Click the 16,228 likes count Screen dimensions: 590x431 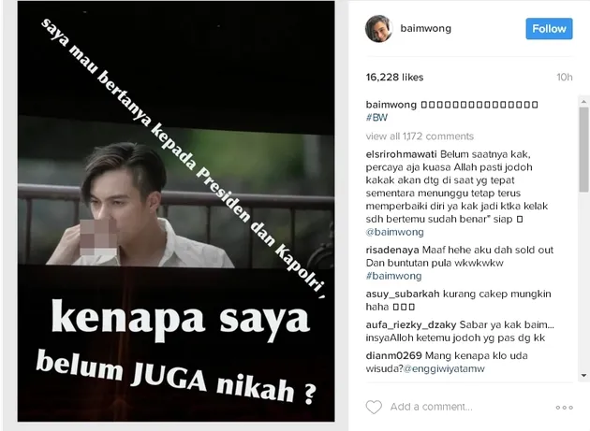point(394,77)
